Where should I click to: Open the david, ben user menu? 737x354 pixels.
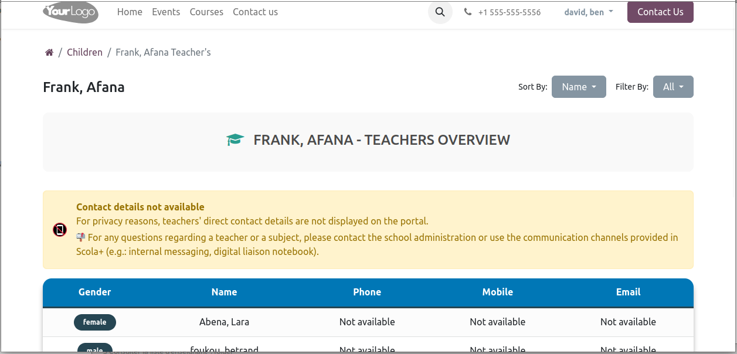tap(589, 12)
